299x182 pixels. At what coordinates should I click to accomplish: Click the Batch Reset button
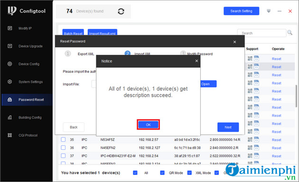click(73, 32)
